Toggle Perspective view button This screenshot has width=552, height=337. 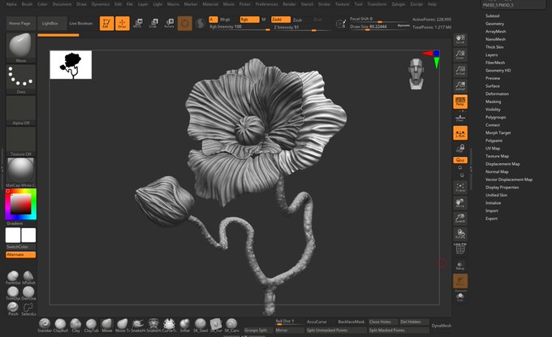click(459, 102)
